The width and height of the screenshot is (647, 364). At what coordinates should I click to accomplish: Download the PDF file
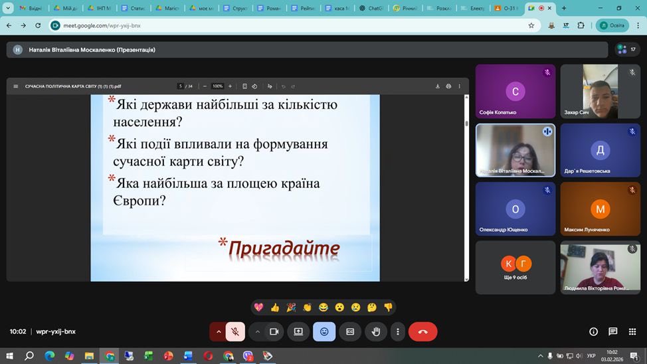point(437,86)
